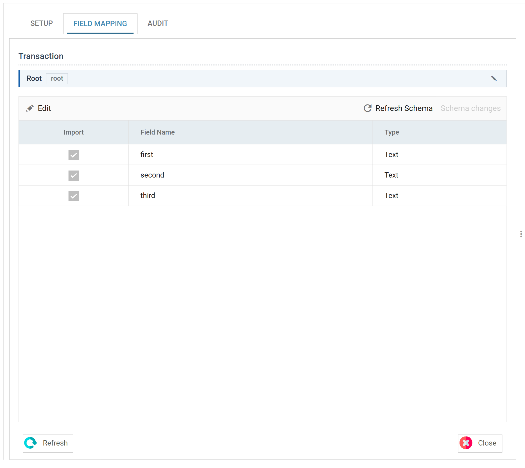Toggle import checkbox for third field
Screen dimensions: 525x468
pos(74,196)
